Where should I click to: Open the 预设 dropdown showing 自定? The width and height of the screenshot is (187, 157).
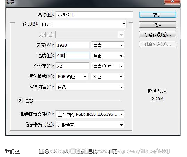(x=83, y=24)
